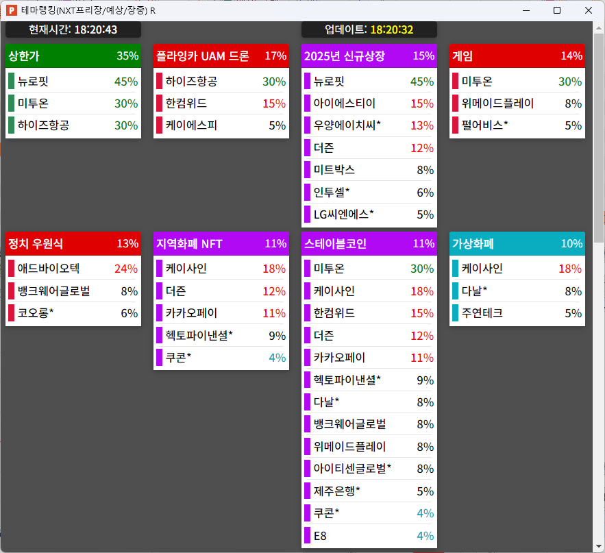Maximize the 테마랭킹 window
Screen dimensions: 605x553
(557, 10)
